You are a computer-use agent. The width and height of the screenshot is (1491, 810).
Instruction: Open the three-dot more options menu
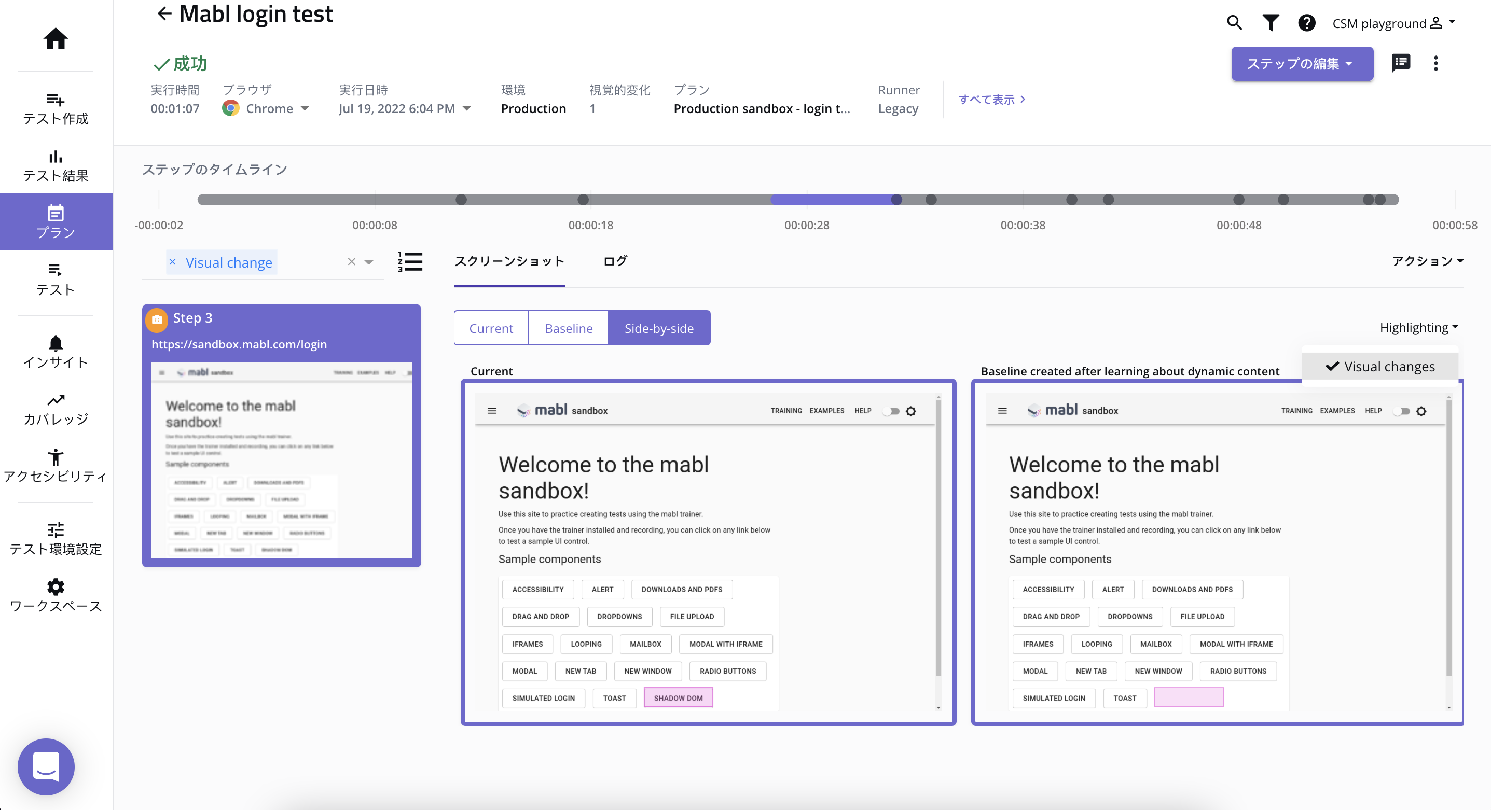pos(1435,63)
